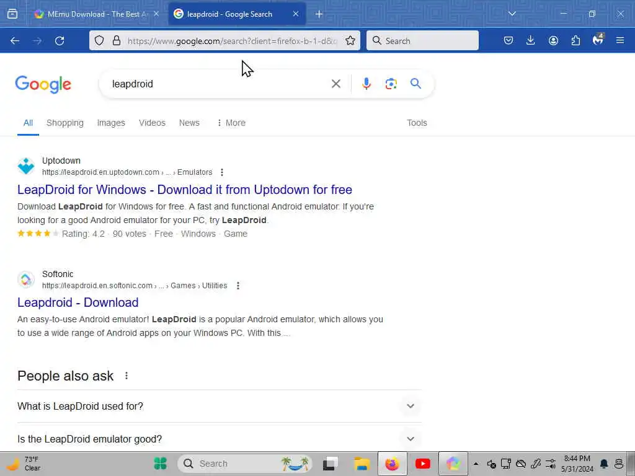The height and width of the screenshot is (476, 635).
Task: Open extensions puzzle icon
Action: coord(575,41)
